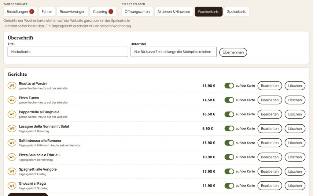Image resolution: width=313 pixels, height=196 pixels.
Task: Switch to the Speisekarte tab
Action: [x=237, y=12]
